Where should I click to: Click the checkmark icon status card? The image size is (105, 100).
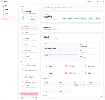53,73
